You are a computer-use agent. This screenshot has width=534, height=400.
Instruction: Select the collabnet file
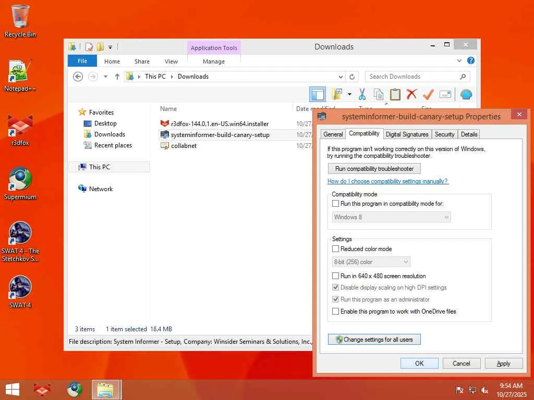pyautogui.click(x=184, y=146)
